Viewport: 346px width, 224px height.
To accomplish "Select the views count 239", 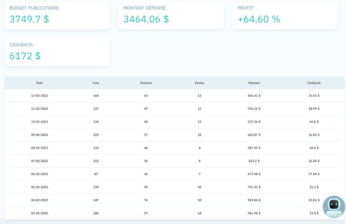I will 96,187.
